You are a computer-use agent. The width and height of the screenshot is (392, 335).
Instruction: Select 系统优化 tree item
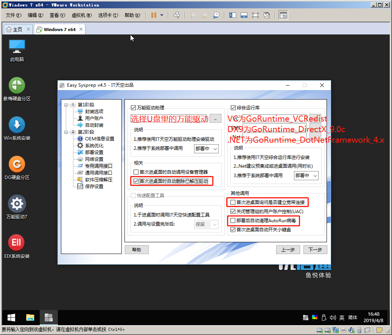pos(94,146)
